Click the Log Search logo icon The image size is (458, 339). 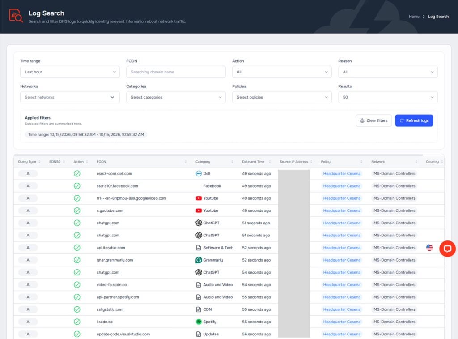click(16, 16)
